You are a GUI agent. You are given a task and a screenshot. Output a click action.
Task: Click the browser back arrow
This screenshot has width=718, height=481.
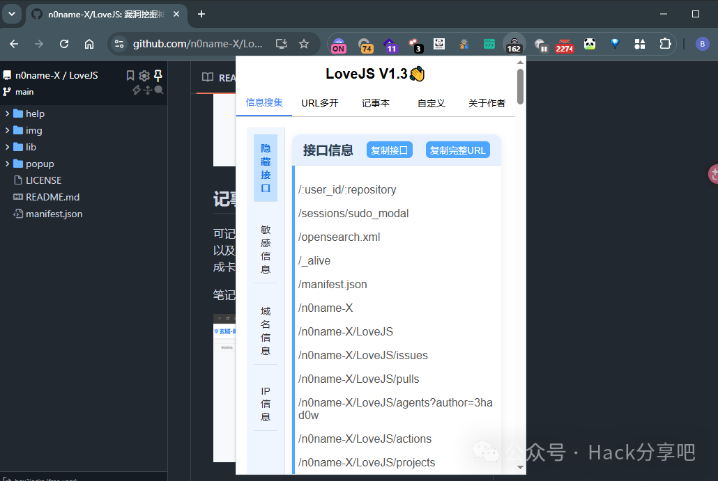tap(14, 44)
